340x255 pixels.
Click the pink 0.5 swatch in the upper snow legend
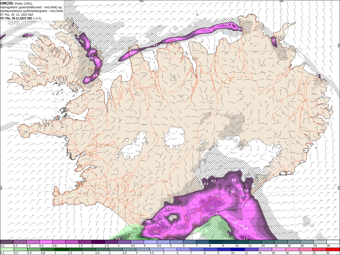[x=46, y=242]
